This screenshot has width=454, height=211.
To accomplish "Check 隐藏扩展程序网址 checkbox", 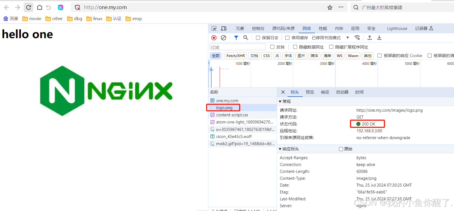I will [x=331, y=47].
